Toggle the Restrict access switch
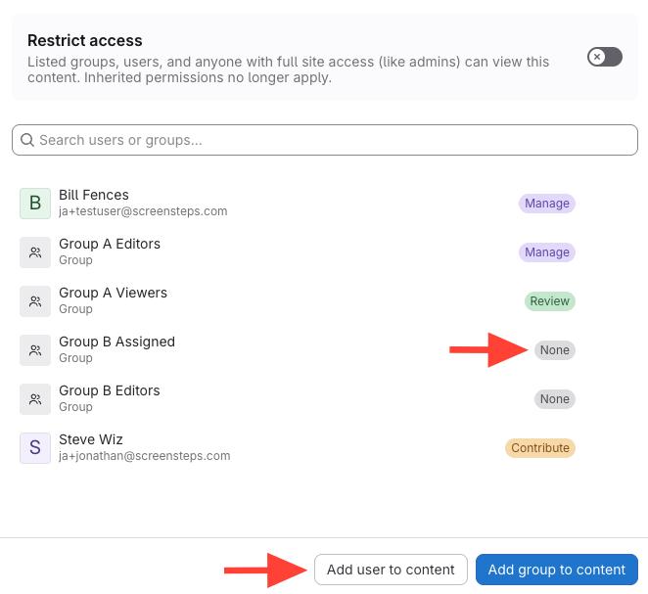The image size is (648, 594). [x=604, y=57]
